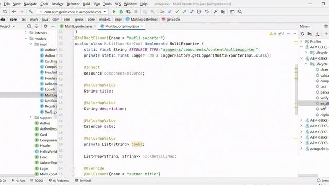The image size is (329, 185).
Task: Click the books field in code
Action: 137,144
